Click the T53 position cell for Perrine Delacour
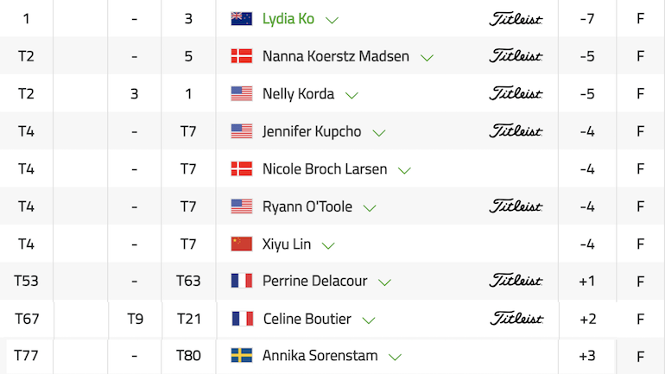Screen dimensions: 665x374 [26, 281]
